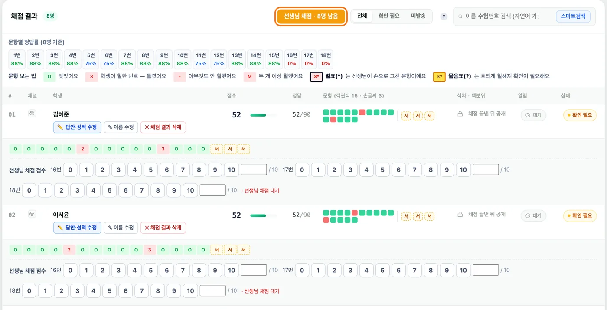The width and height of the screenshot is (607, 310).
Task: Focus 김하준's 17번 score input box
Action: 486,170
